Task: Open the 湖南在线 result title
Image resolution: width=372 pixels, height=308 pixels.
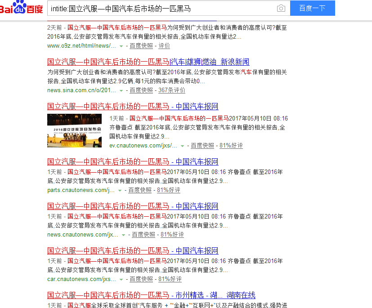Action: point(151,295)
